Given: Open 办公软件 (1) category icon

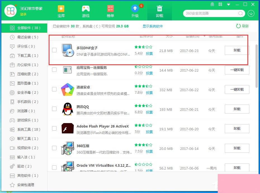Looking at the screenshot, I should pos(12,65).
